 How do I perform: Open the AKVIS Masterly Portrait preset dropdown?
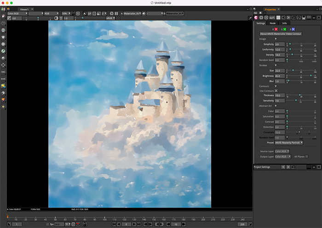289,143
